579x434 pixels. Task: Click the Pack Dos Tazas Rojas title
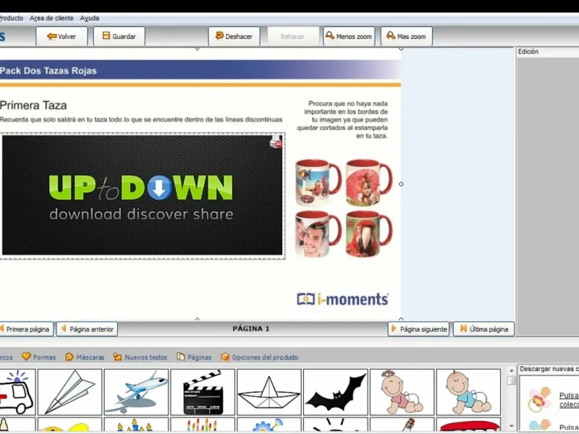pos(48,70)
